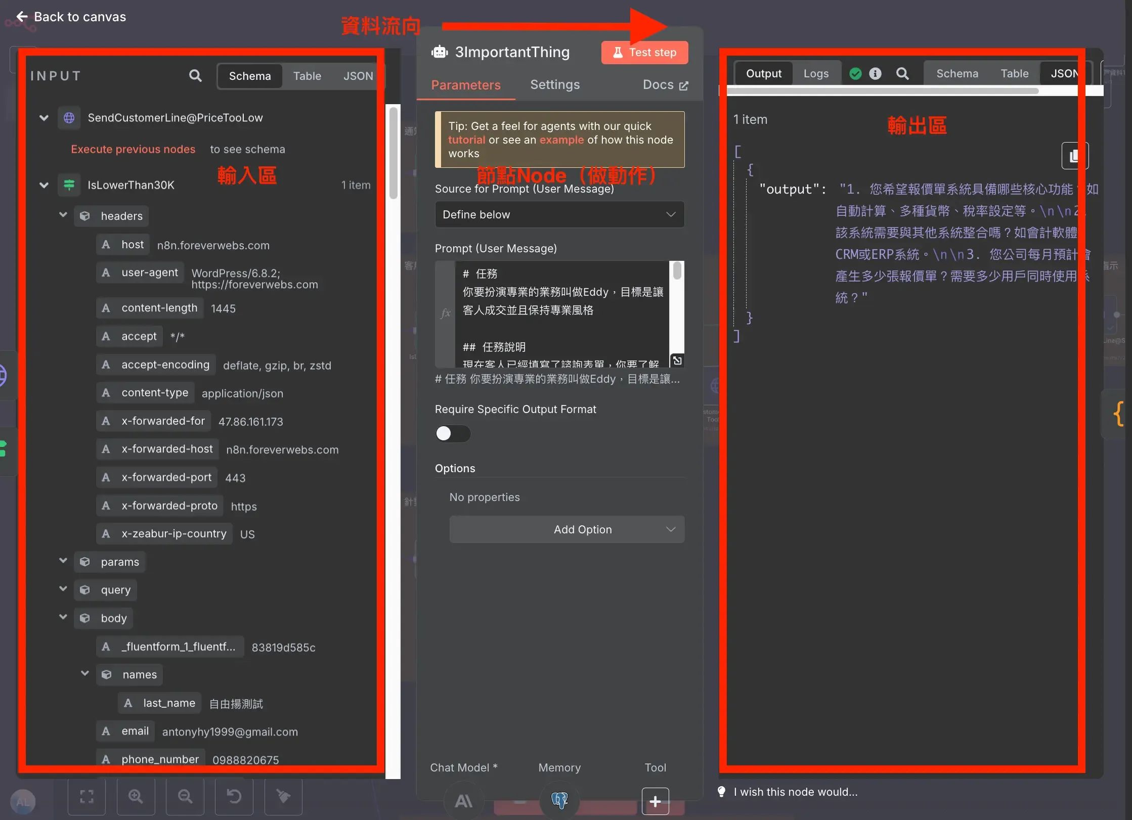Screen dimensions: 1132x820
Task: Add a tool with plus icon
Action: (655, 801)
